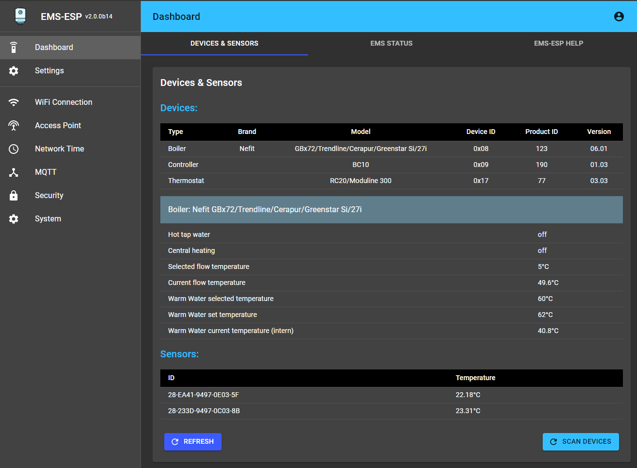Viewport: 637px width, 468px height.
Task: Click sensor 28-EA41-9497-0E03-5F row
Action: (391, 395)
